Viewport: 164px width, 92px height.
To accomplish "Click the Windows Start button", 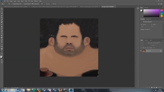I will [2, 90].
